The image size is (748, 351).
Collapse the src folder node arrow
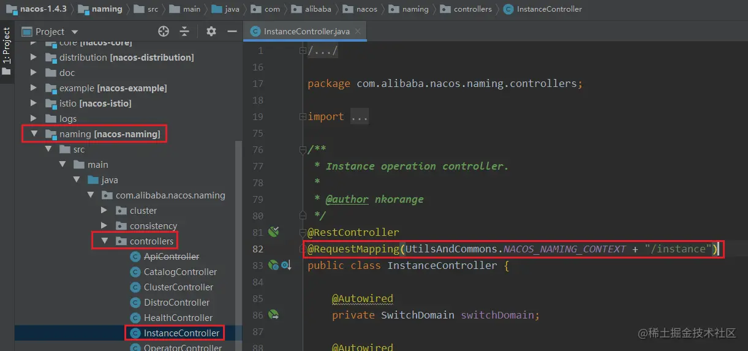pos(48,149)
